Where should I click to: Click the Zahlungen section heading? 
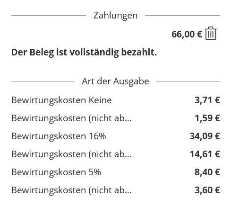tap(115, 16)
